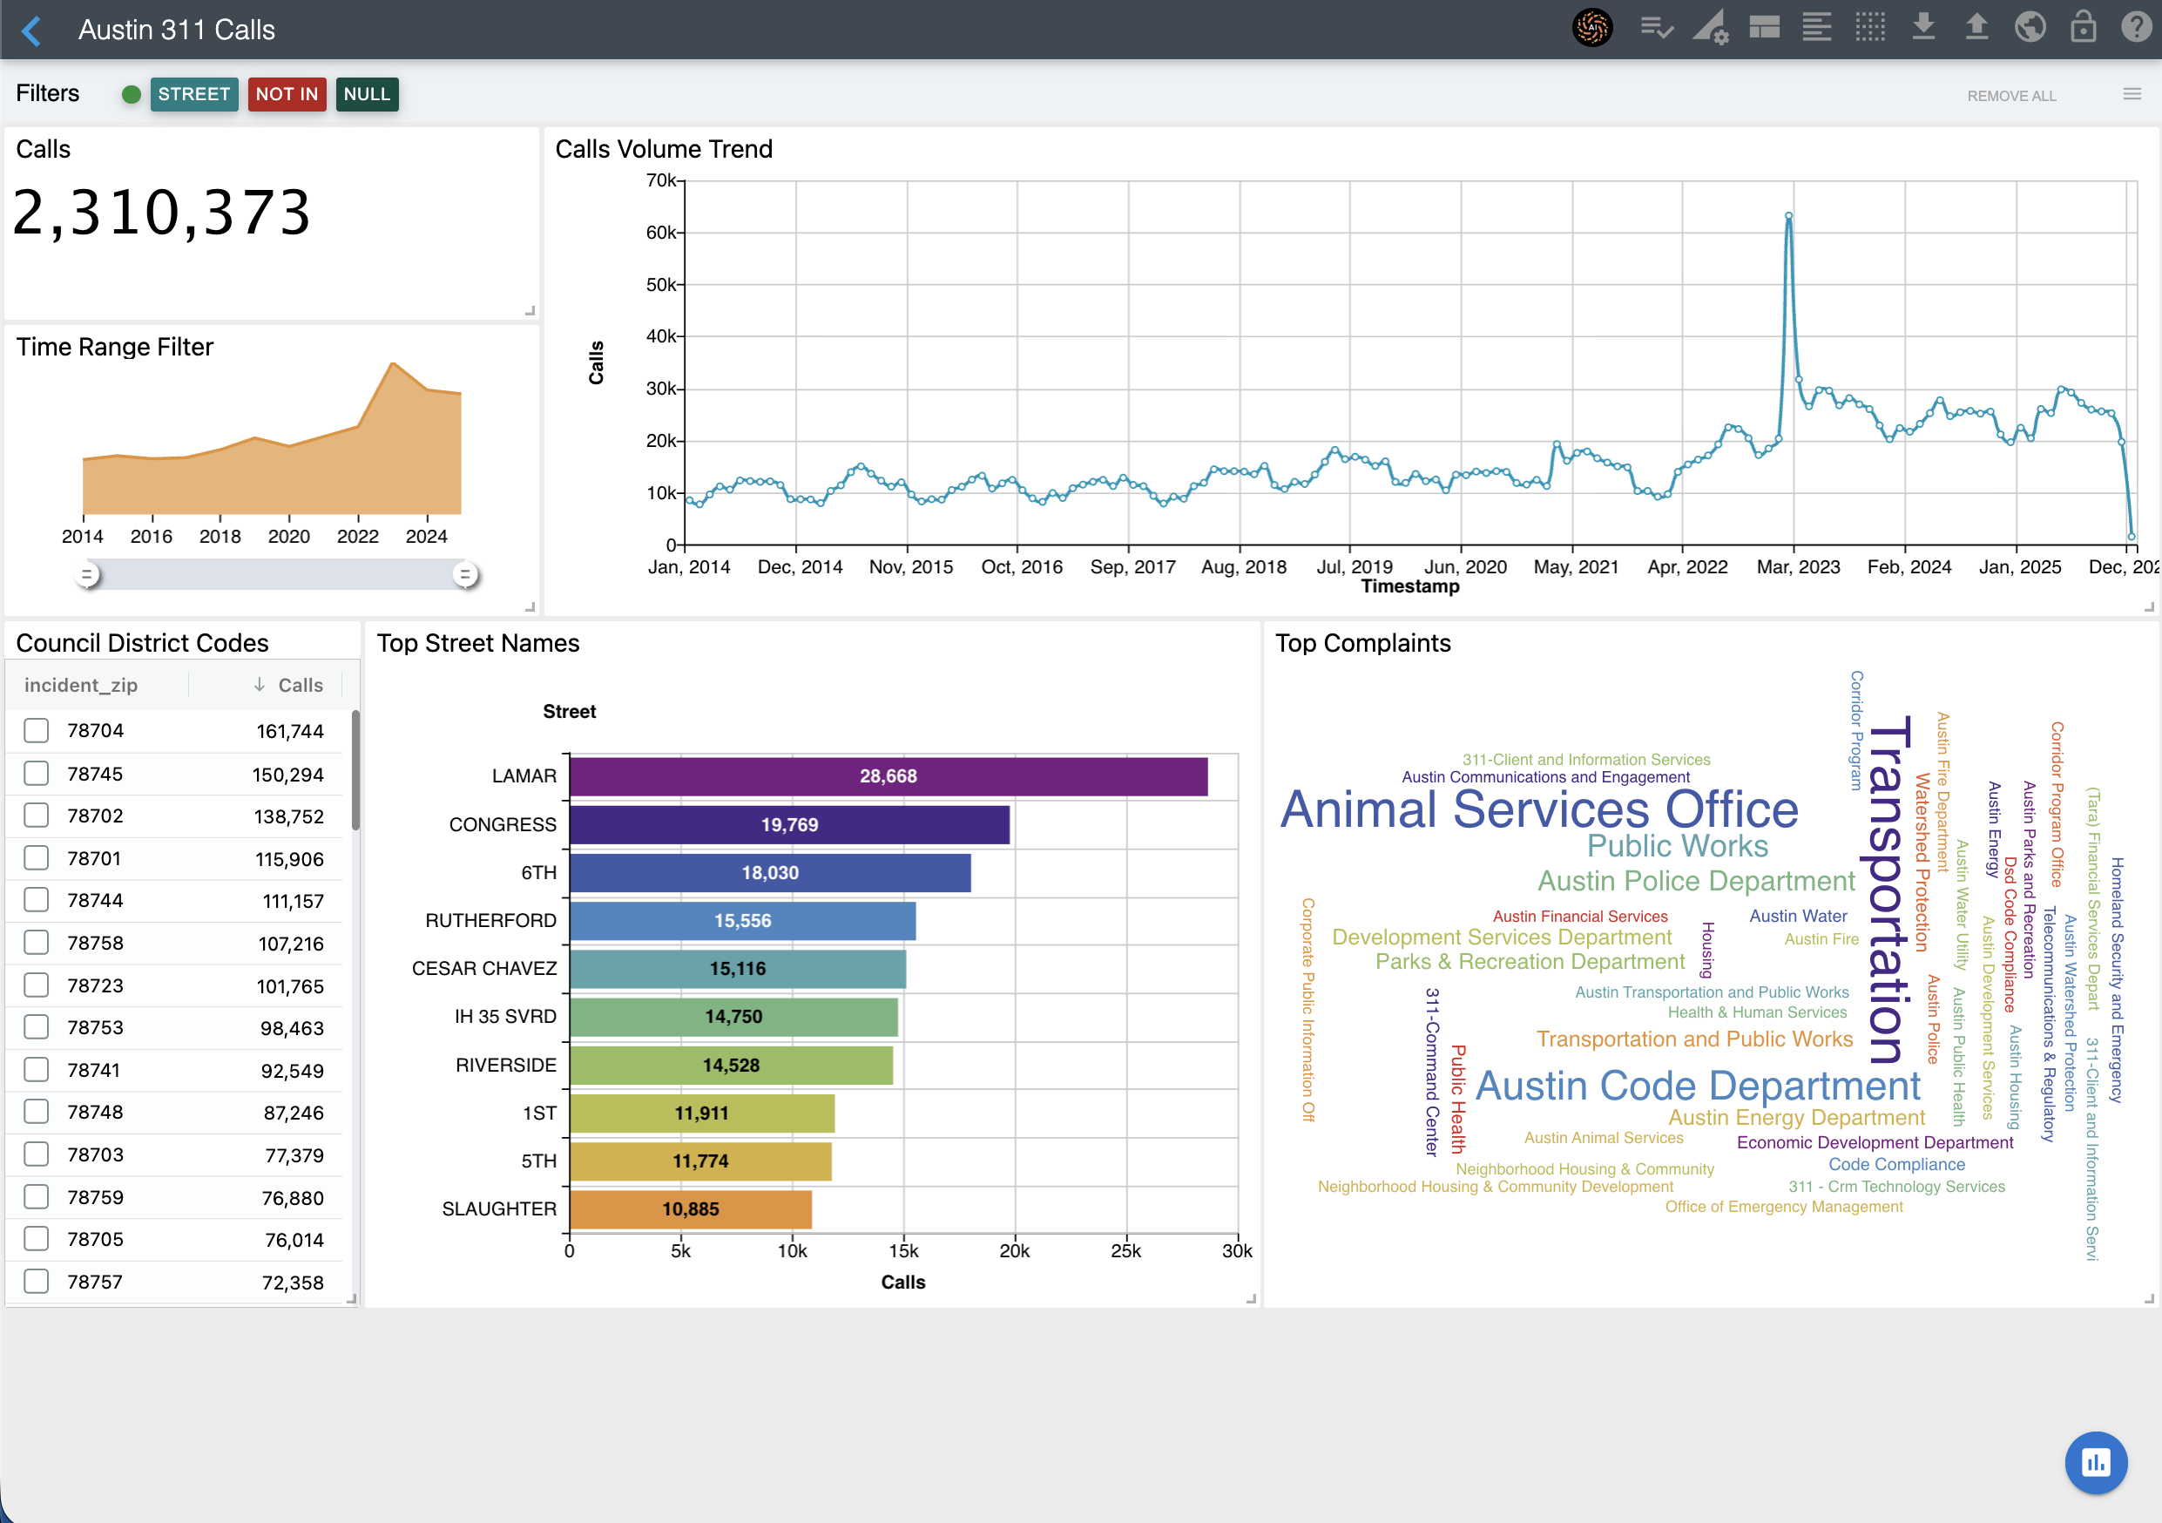
Task: Click the NOT IN filter operator
Action: click(x=287, y=94)
